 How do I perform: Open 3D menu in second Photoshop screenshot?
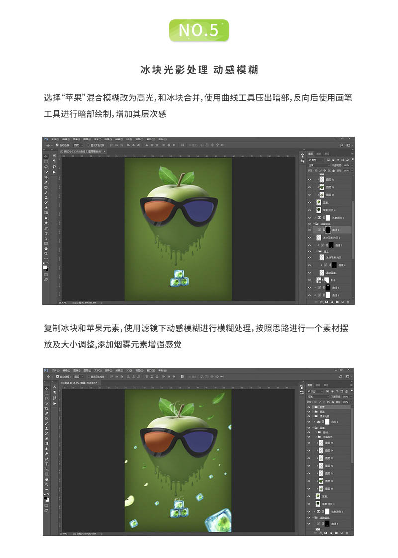[x=129, y=371]
